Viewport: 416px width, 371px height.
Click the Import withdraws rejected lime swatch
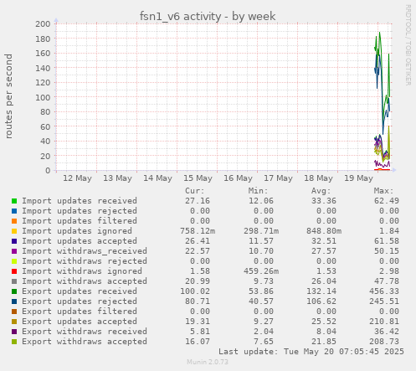point(14,261)
